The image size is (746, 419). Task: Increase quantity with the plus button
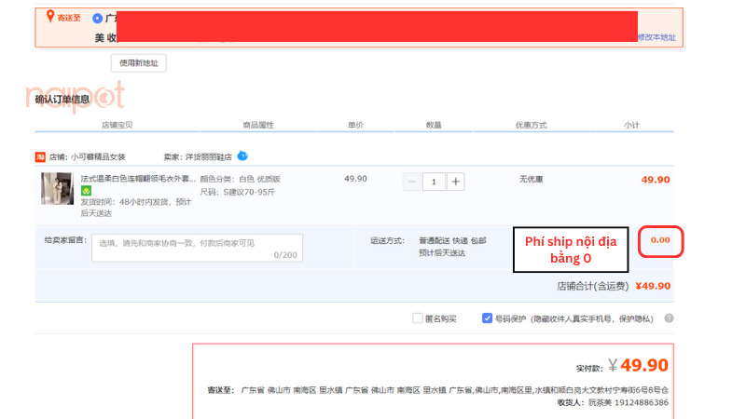click(x=455, y=182)
